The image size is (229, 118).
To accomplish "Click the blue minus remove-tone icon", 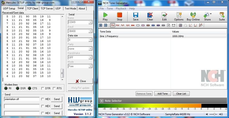I will [106, 25].
